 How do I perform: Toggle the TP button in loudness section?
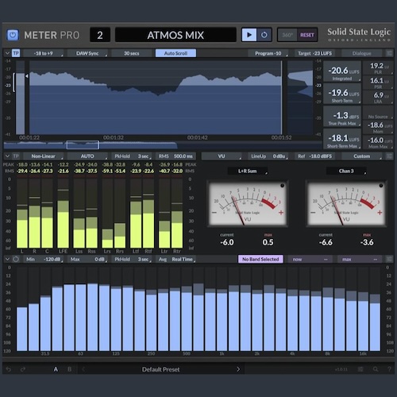click(16, 53)
